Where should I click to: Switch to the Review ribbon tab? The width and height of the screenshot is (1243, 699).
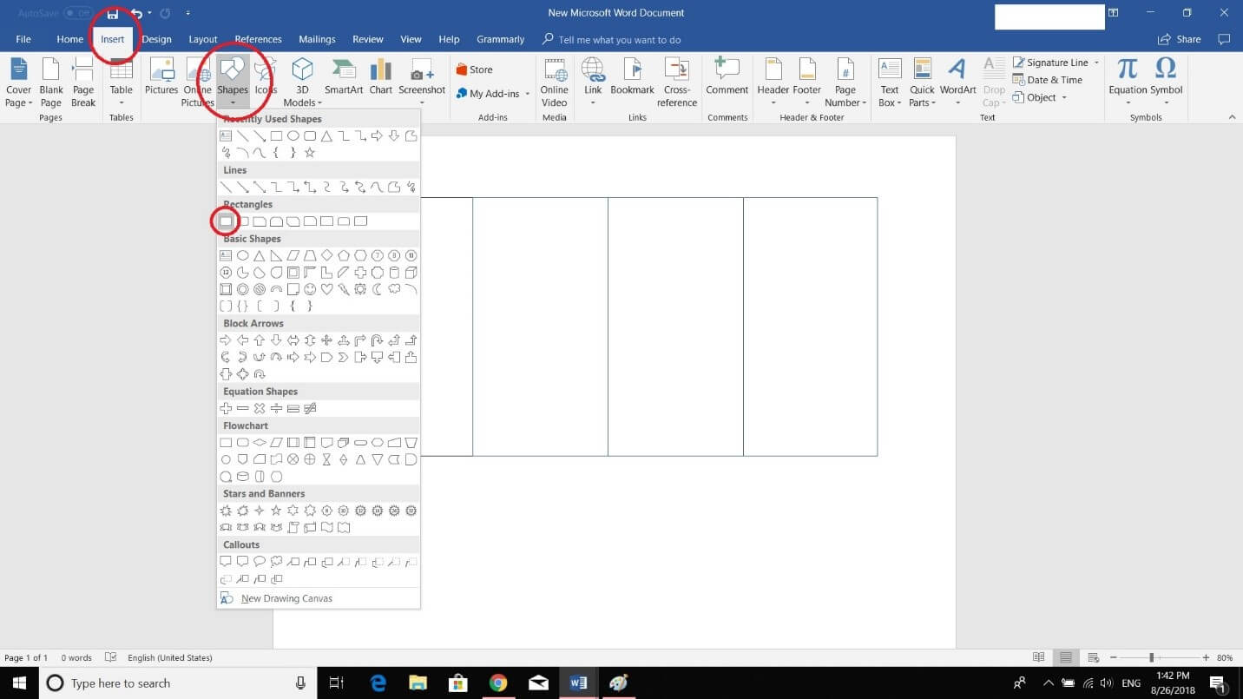[367, 38]
